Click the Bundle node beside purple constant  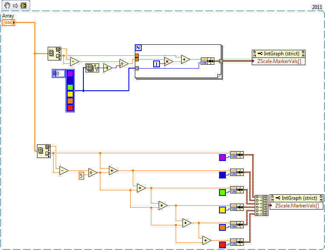(237, 155)
